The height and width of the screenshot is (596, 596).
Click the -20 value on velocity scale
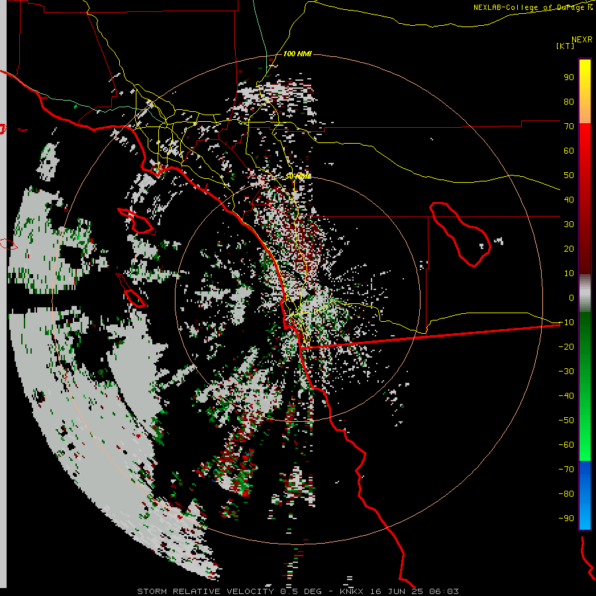[566, 346]
